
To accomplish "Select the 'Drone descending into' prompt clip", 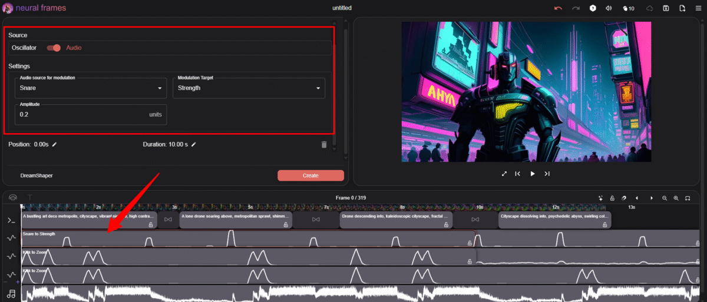I will [397, 220].
